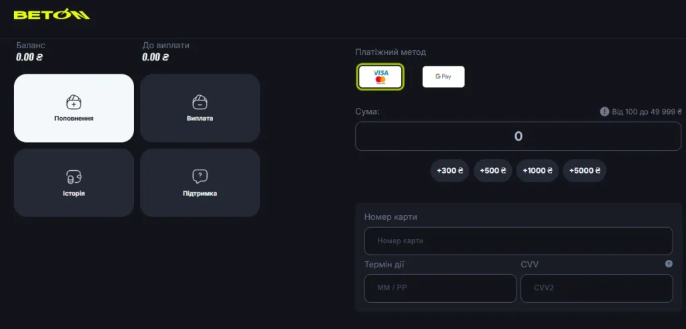Click the До виплати 0.00 ₴ value
This screenshot has width=686, height=329.
click(155, 58)
